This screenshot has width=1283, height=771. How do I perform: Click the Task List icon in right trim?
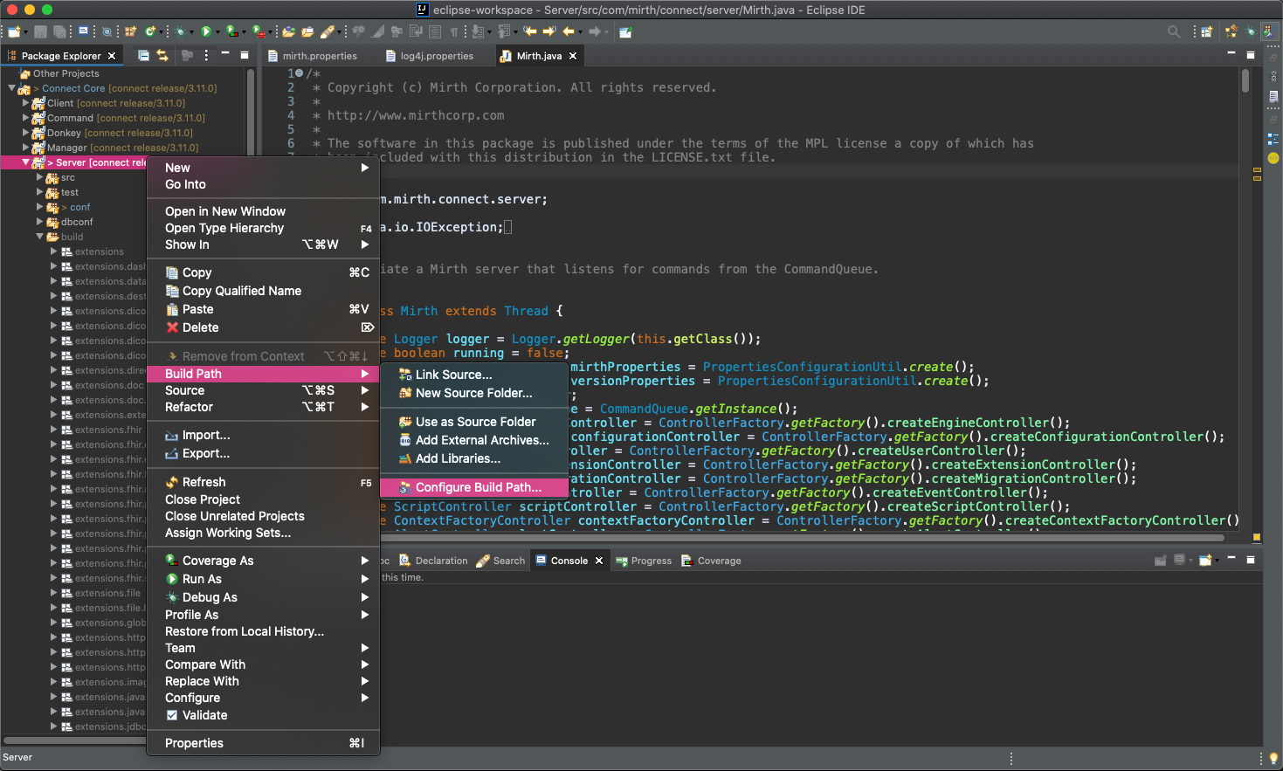click(1273, 96)
